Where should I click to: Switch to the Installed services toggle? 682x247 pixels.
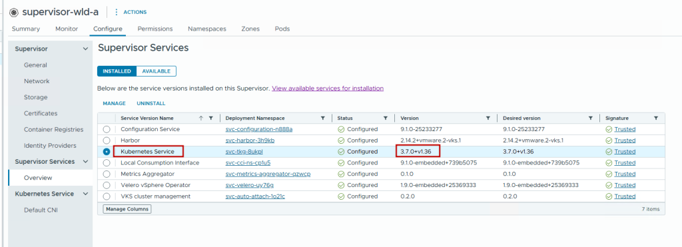point(117,71)
